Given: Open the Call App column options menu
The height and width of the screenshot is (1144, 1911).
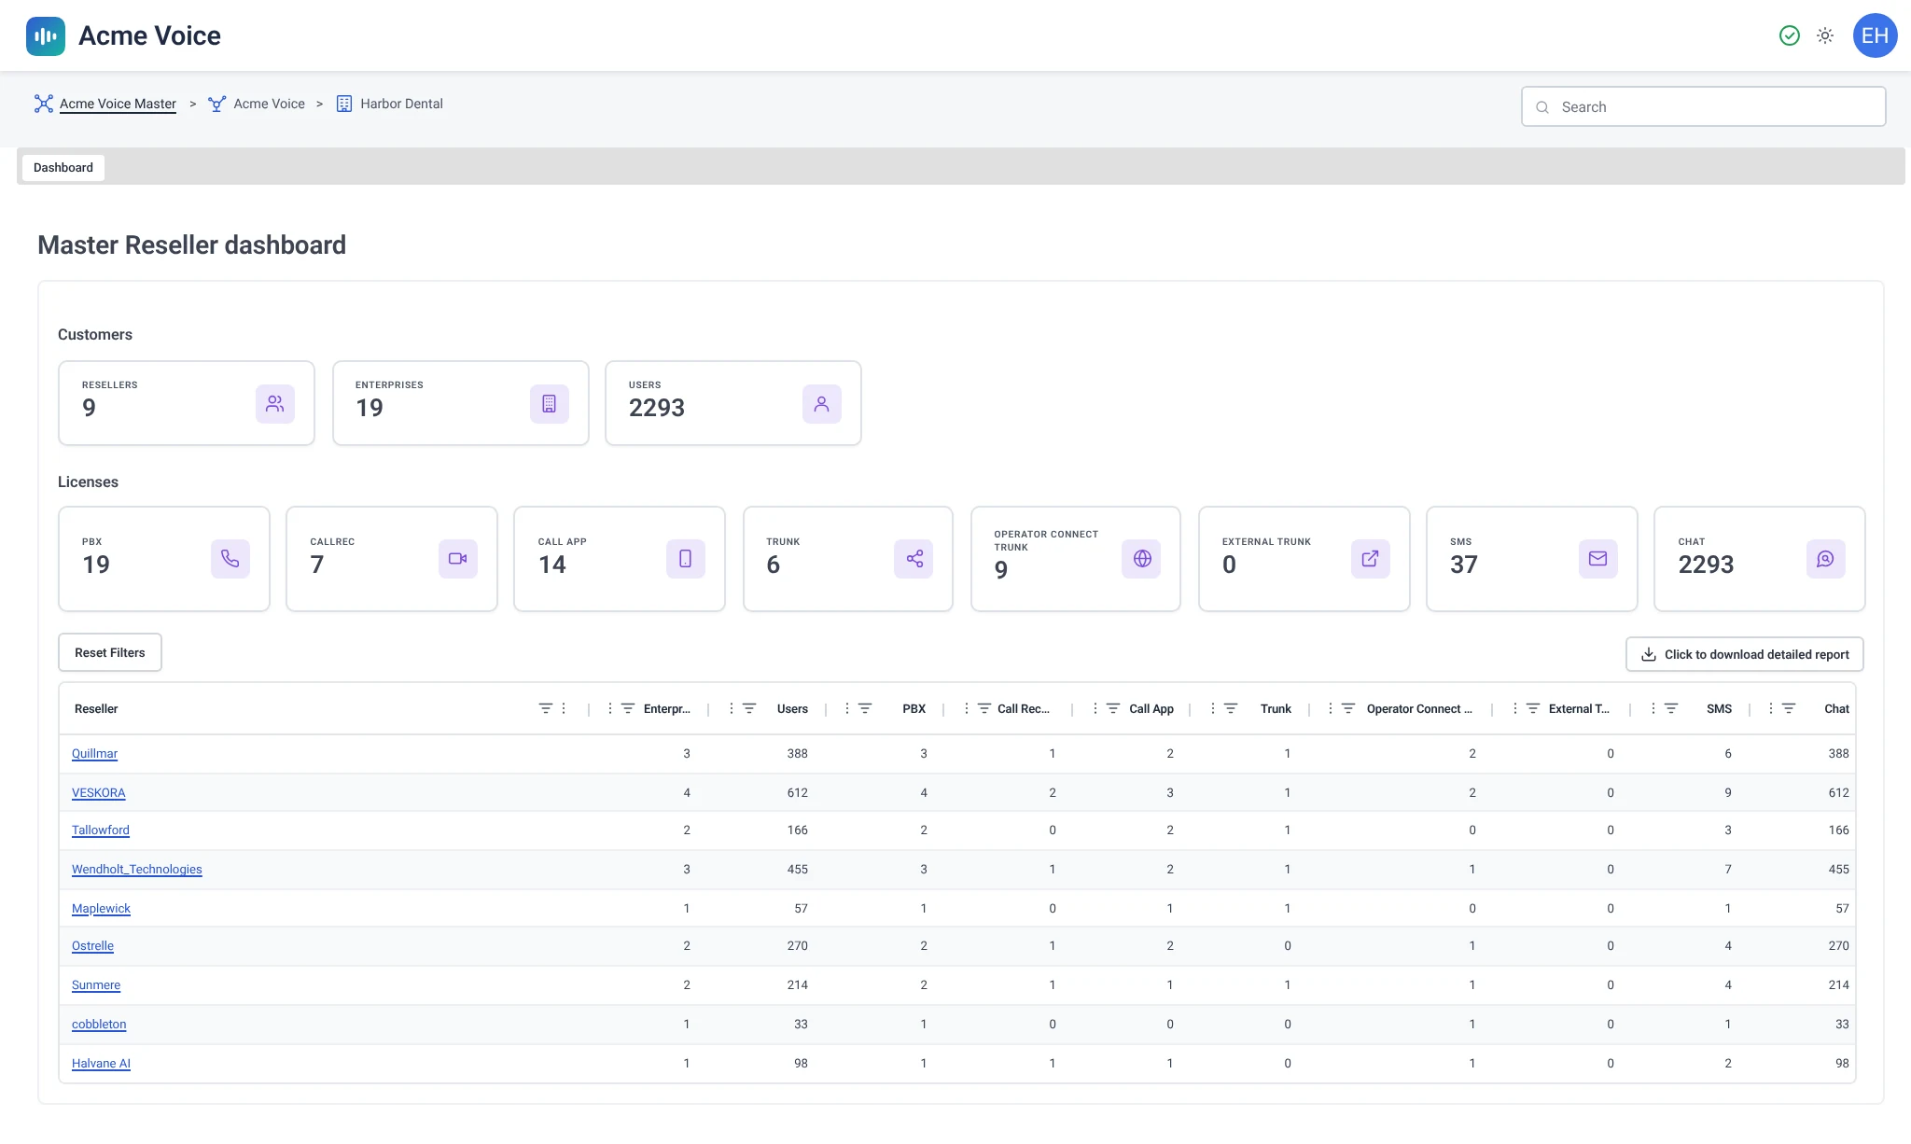Looking at the screenshot, I should [x=1095, y=708].
